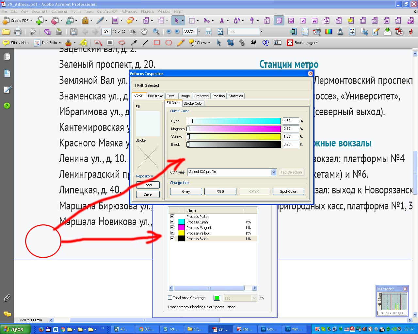Image resolution: width=418 pixels, height=334 pixels.
Task: Click the color spectrum output preview icon
Action: tap(329, 32)
